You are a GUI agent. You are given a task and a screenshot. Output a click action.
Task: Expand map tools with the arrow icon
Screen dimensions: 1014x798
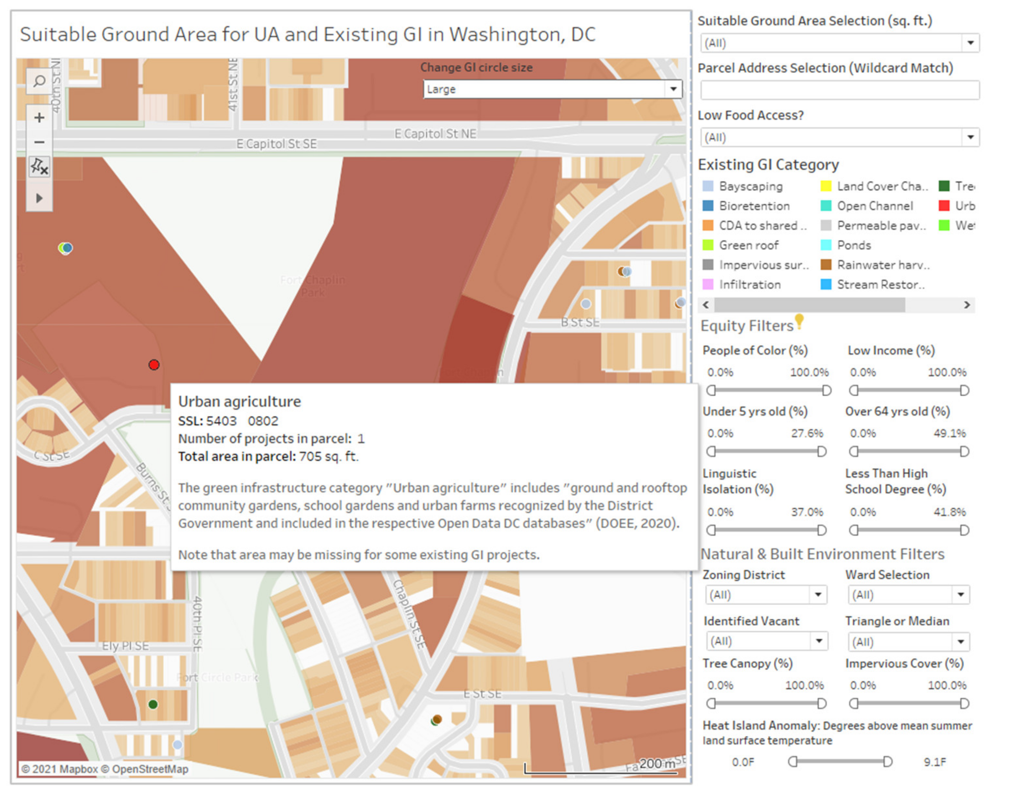(x=39, y=198)
